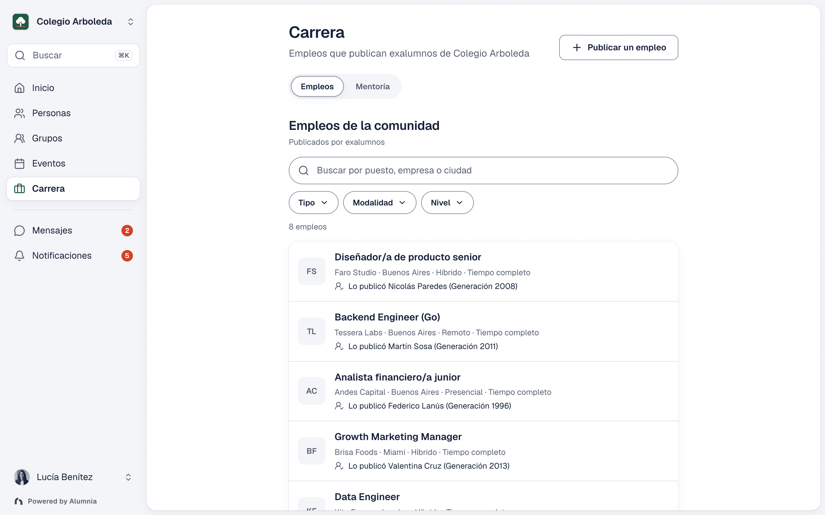Focus the Buscar por puesto search field

pyautogui.click(x=483, y=171)
